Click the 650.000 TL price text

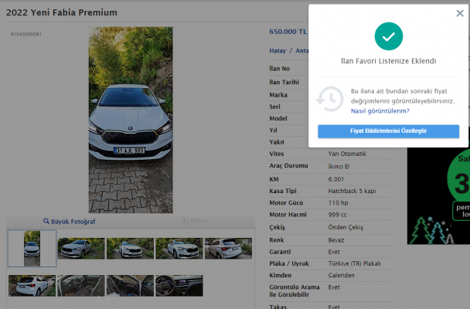pyautogui.click(x=288, y=32)
